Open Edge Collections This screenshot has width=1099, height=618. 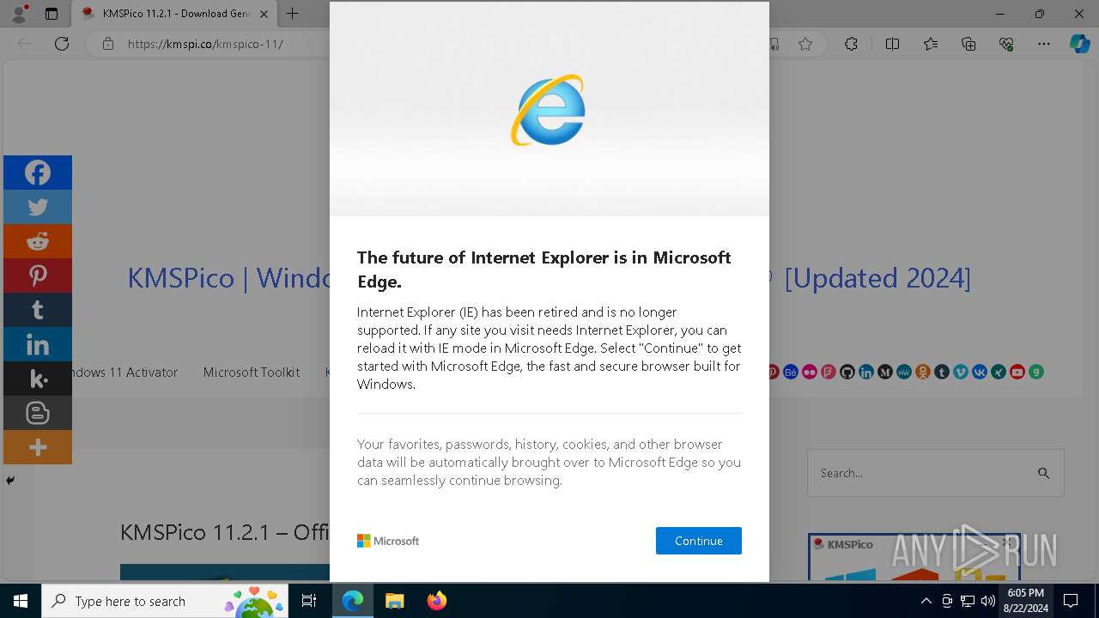[x=968, y=44]
